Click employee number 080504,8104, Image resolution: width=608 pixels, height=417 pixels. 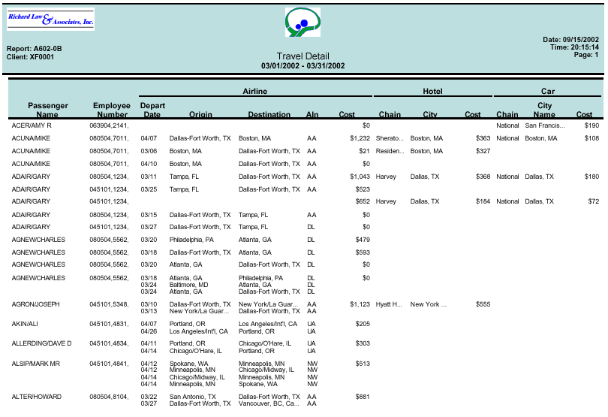point(109,397)
